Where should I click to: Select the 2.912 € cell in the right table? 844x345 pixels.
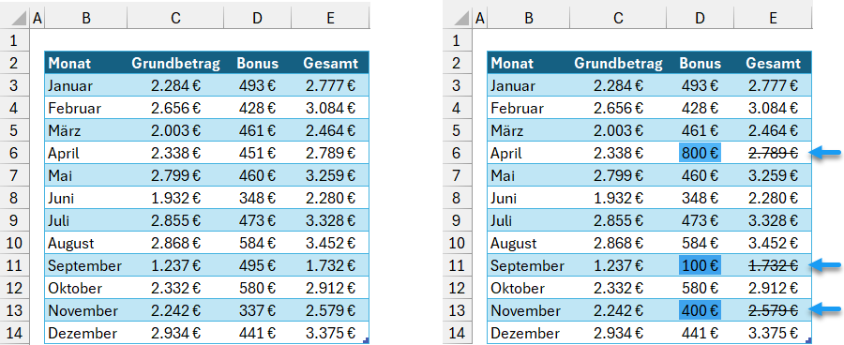[773, 289]
